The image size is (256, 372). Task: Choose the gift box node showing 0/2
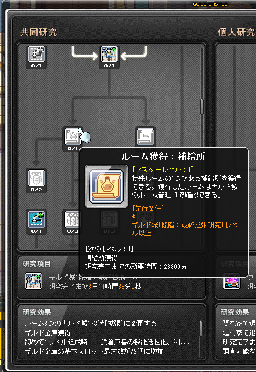(x=36, y=177)
